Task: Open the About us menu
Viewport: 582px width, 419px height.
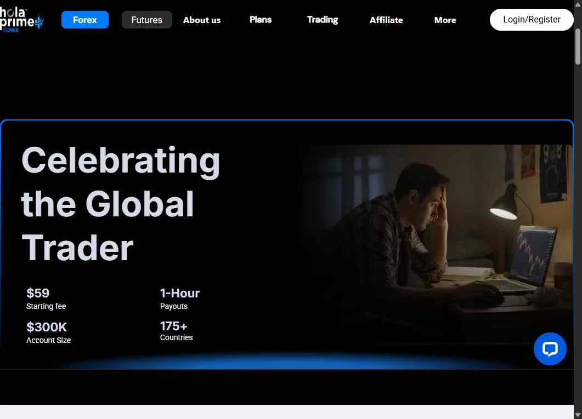Action: click(x=202, y=20)
